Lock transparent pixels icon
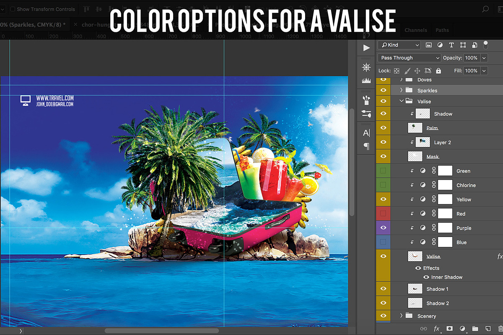This screenshot has height=335, width=503. (397, 71)
